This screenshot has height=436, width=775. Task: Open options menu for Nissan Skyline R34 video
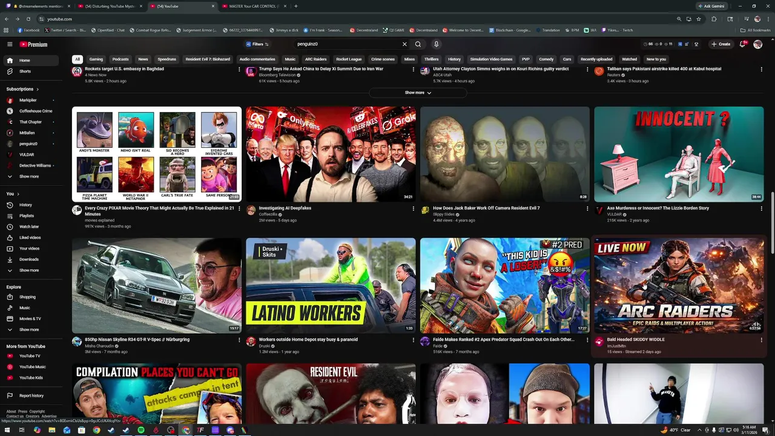pyautogui.click(x=239, y=340)
